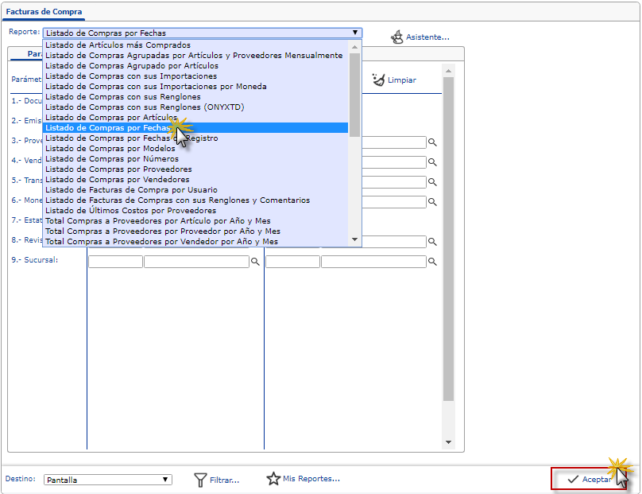Choose Listado de Compras por Vendedores

coord(195,180)
